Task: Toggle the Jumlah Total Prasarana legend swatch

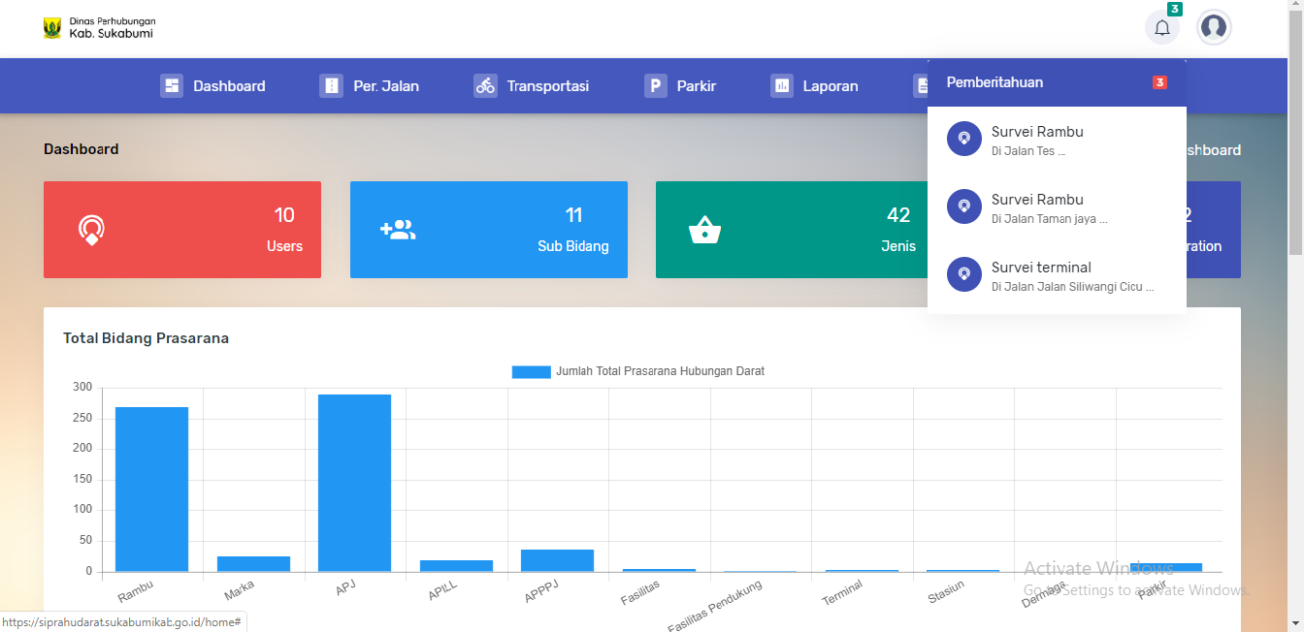Action: click(531, 372)
